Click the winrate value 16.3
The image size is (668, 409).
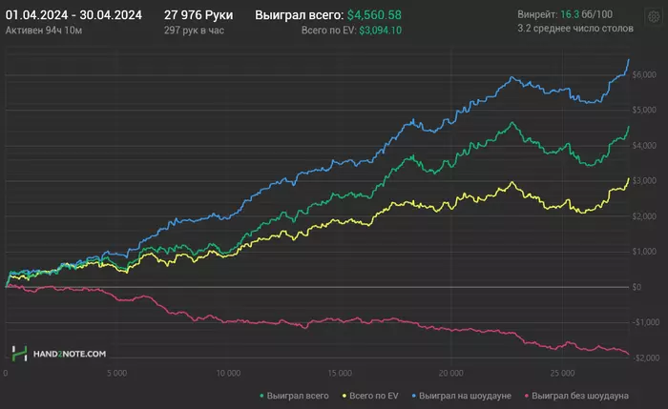coord(570,14)
